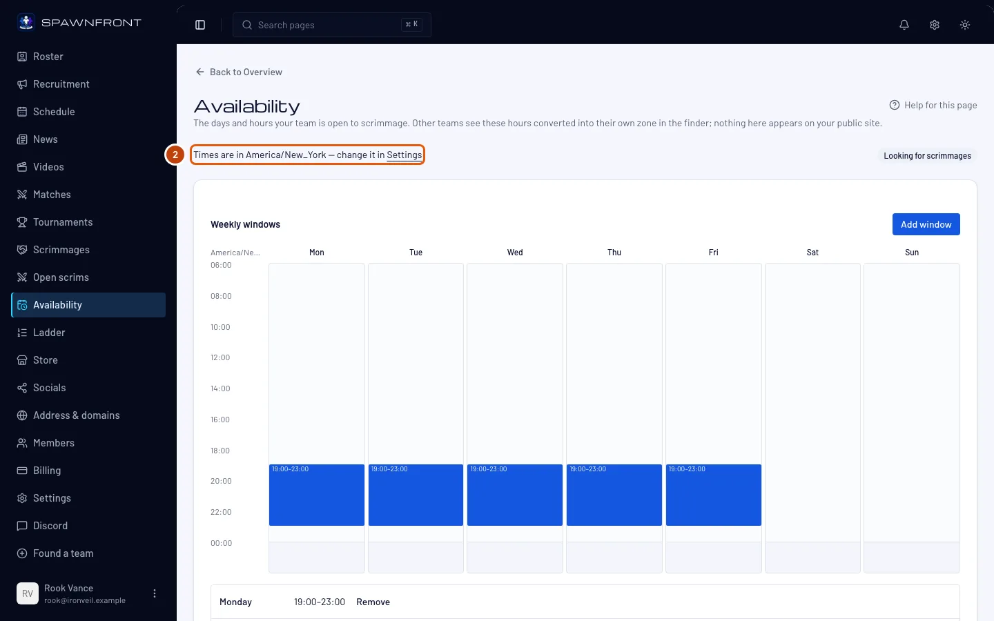Click the Matches crossed swords icon
Screen dimensions: 994x621
coord(22,195)
